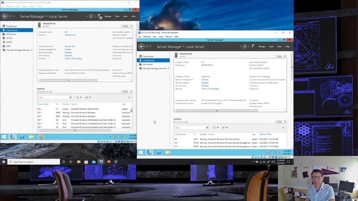The image size is (358, 201).
Task: Open Events TASKS dropdown in DC1
Action: coord(127,92)
